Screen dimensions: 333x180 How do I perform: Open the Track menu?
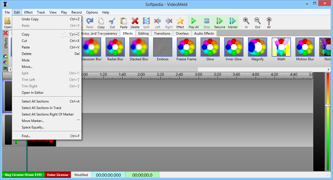[41, 12]
